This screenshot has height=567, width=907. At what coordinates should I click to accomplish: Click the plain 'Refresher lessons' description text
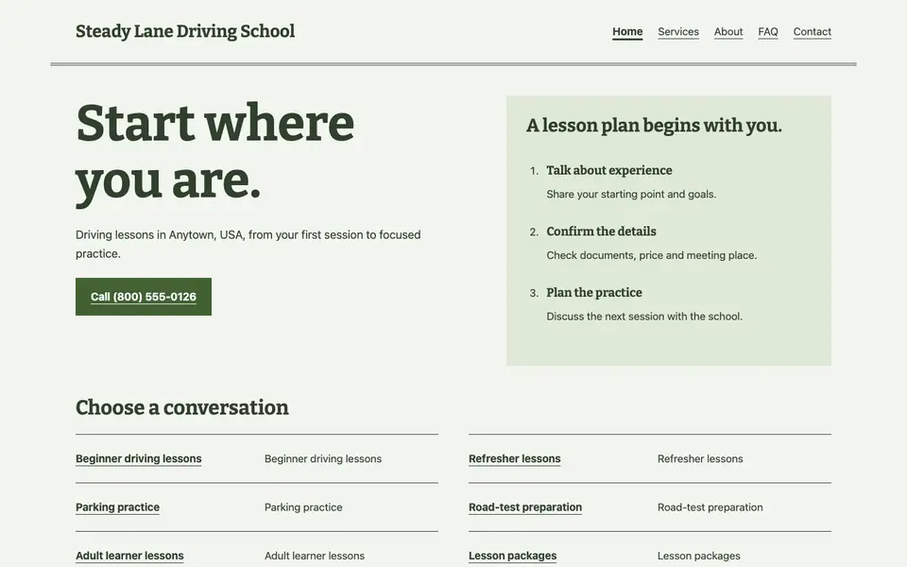[700, 459]
